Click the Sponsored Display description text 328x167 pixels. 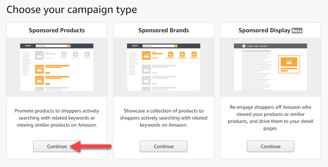270,118
